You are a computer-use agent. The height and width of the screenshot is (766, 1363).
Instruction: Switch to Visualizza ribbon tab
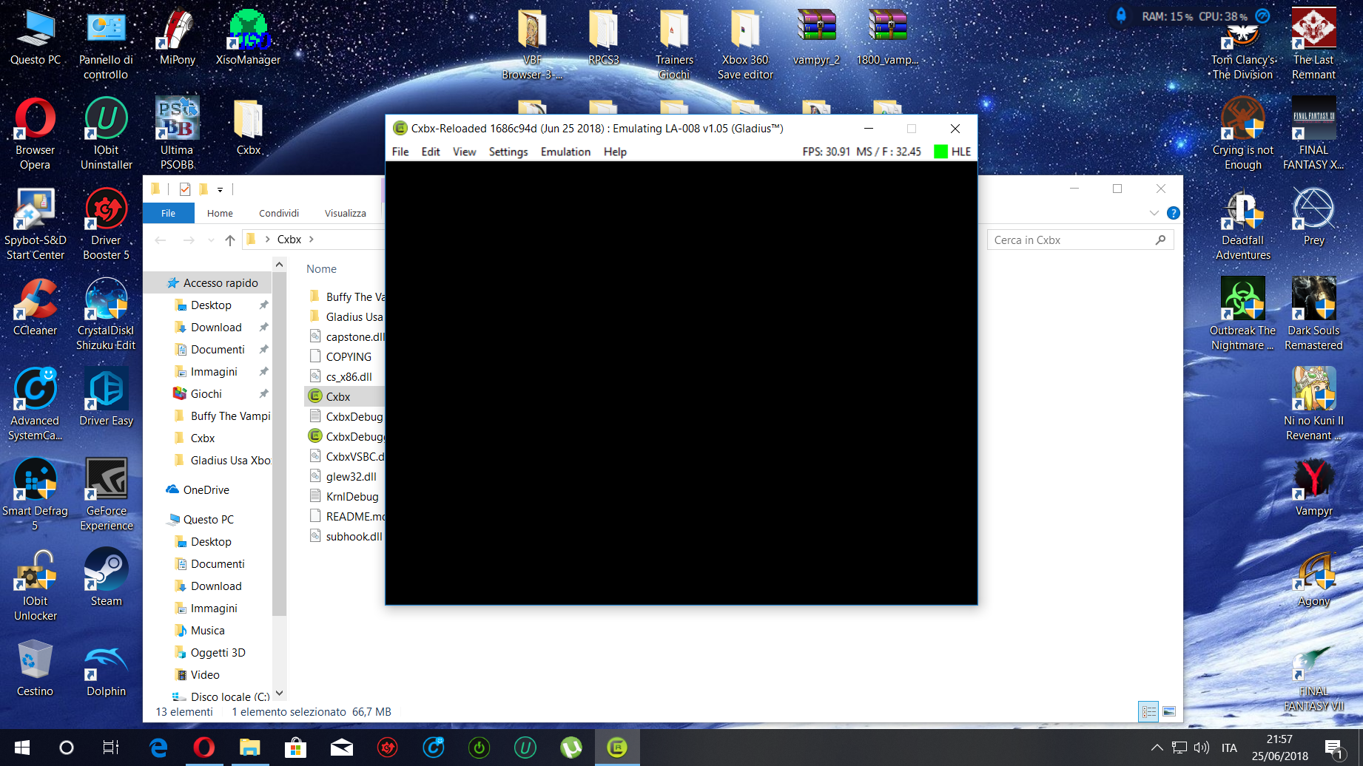tap(346, 213)
